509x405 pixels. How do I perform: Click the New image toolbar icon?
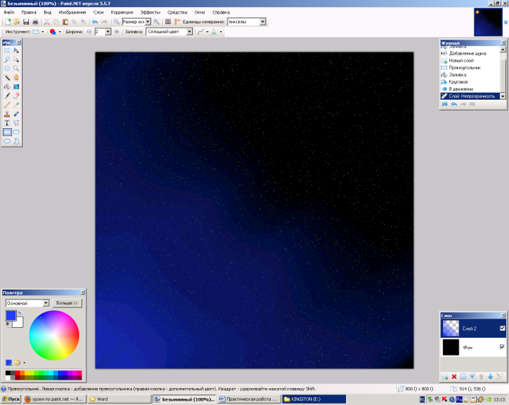pos(8,22)
